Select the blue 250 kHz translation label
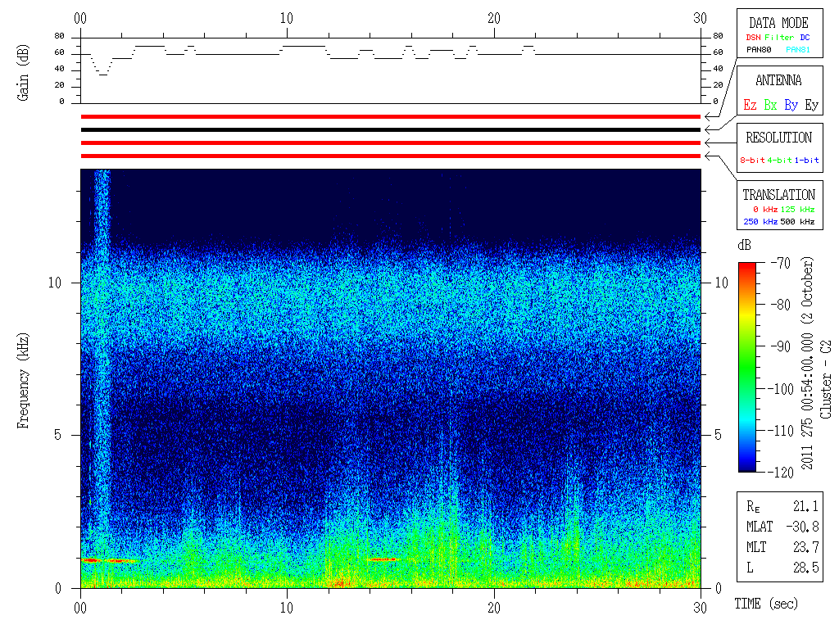Viewport: 839px width, 629px height. tap(760, 222)
